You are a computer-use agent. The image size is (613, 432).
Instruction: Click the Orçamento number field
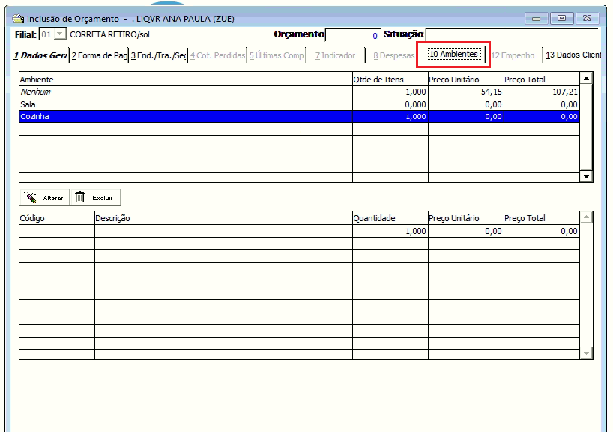(353, 34)
